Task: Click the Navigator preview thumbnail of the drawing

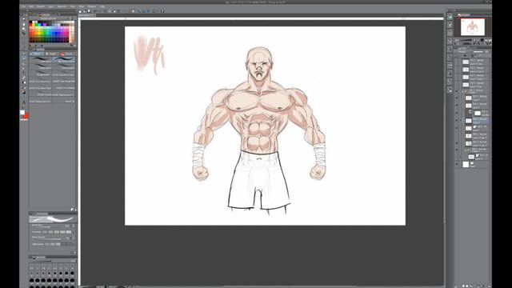Action: tap(473, 26)
